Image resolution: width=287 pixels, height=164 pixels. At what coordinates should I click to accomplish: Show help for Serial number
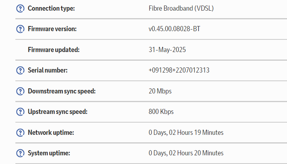click(20, 71)
